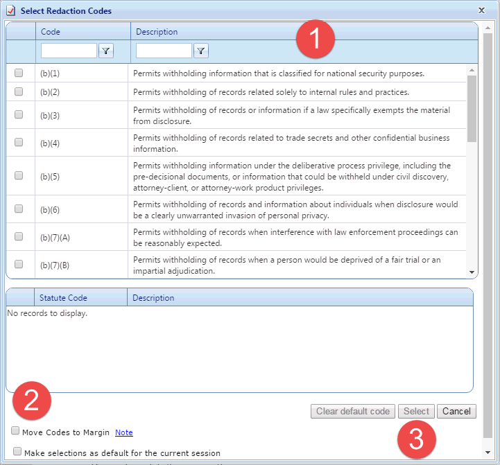
Task: Sort by the Description header in codes grid
Action: pos(157,32)
